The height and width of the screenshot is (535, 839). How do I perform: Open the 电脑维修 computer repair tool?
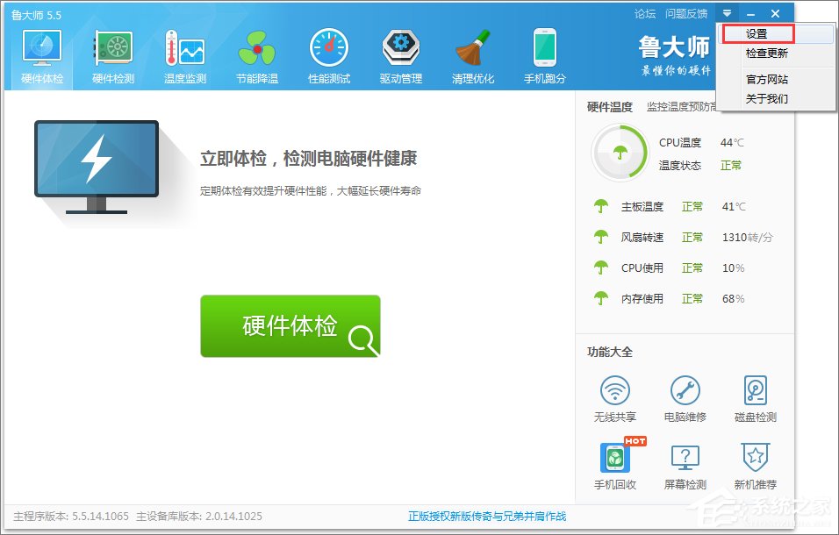click(685, 396)
